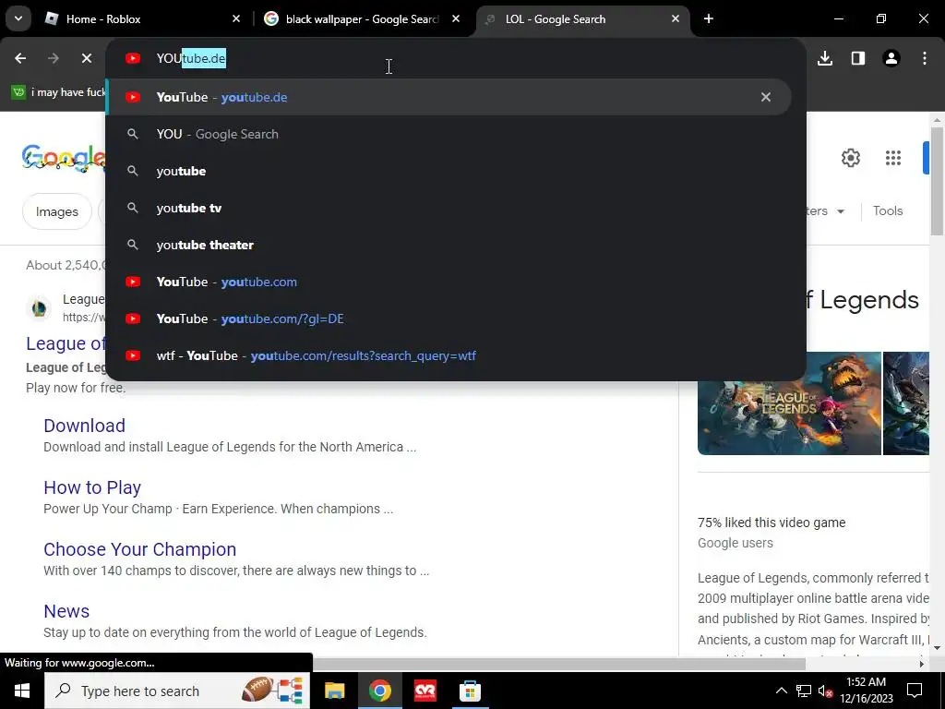
Task: Filter results by Images chip
Action: (x=56, y=211)
